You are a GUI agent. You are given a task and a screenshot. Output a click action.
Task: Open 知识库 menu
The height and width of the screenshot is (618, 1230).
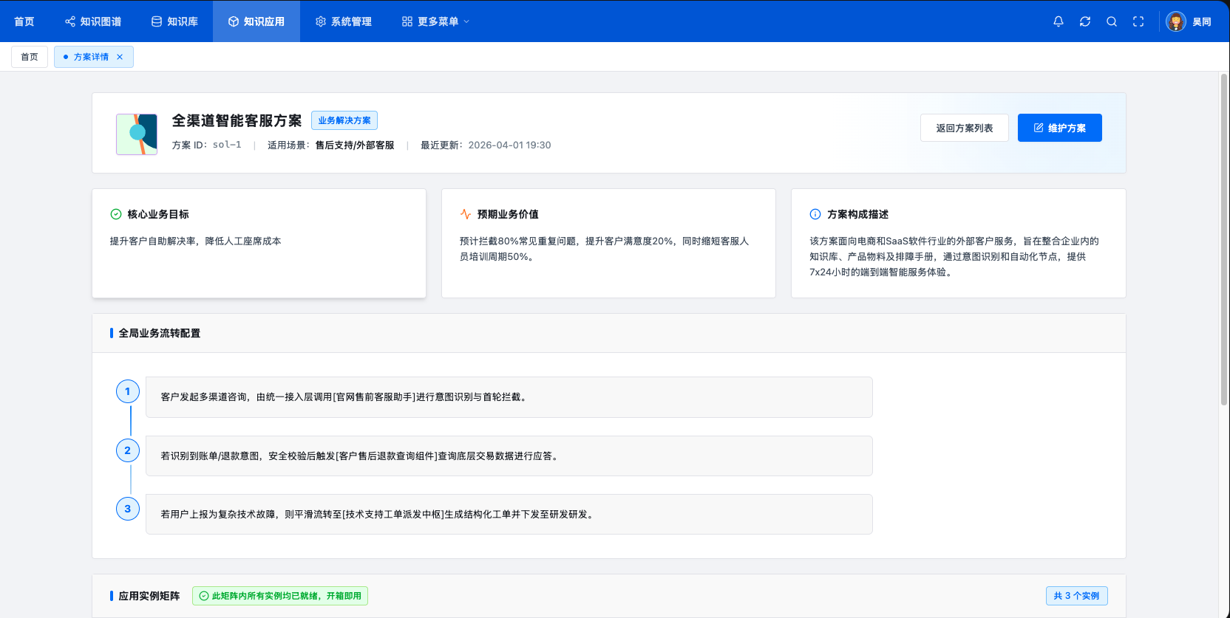pyautogui.click(x=175, y=21)
